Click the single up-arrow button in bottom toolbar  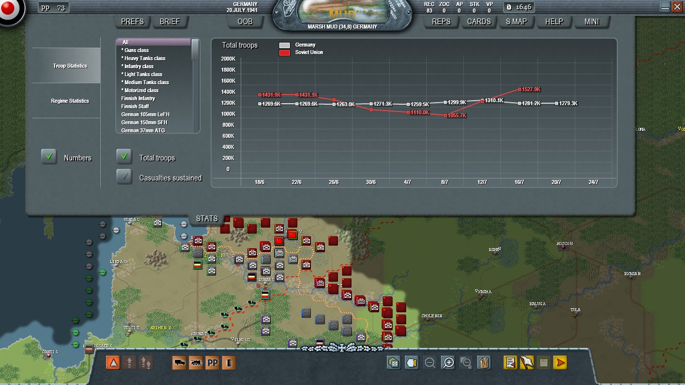tap(129, 362)
